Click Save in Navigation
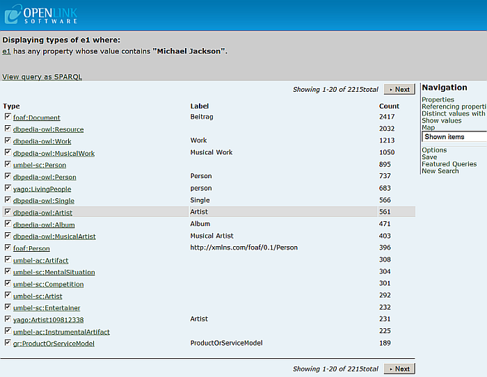Viewport: 487px width, 377px height. pos(429,157)
